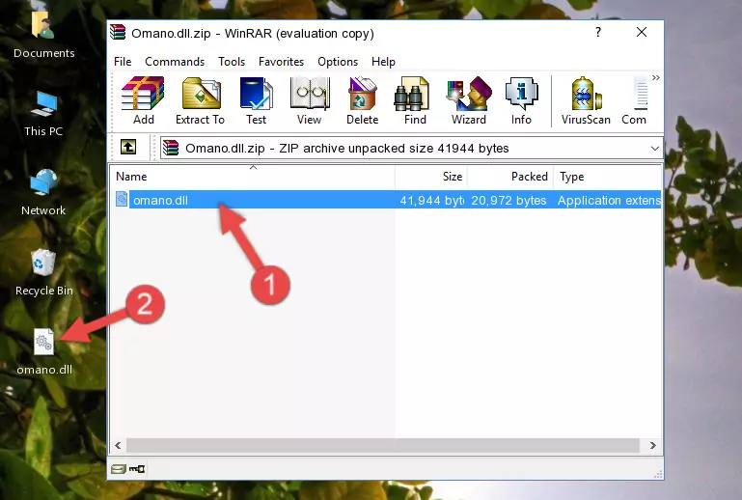
Task: Click the Find binoculars icon
Action: [415, 100]
